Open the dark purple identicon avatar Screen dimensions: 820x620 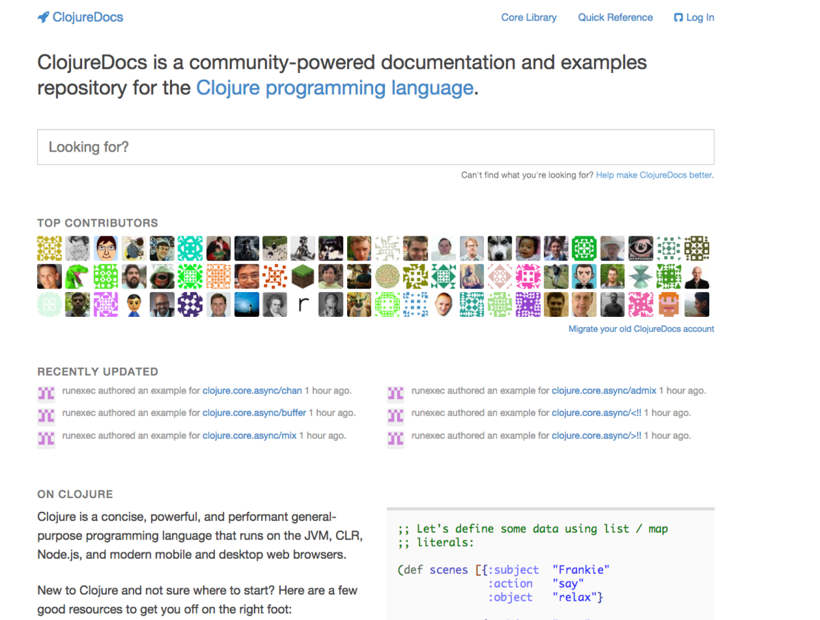(190, 304)
